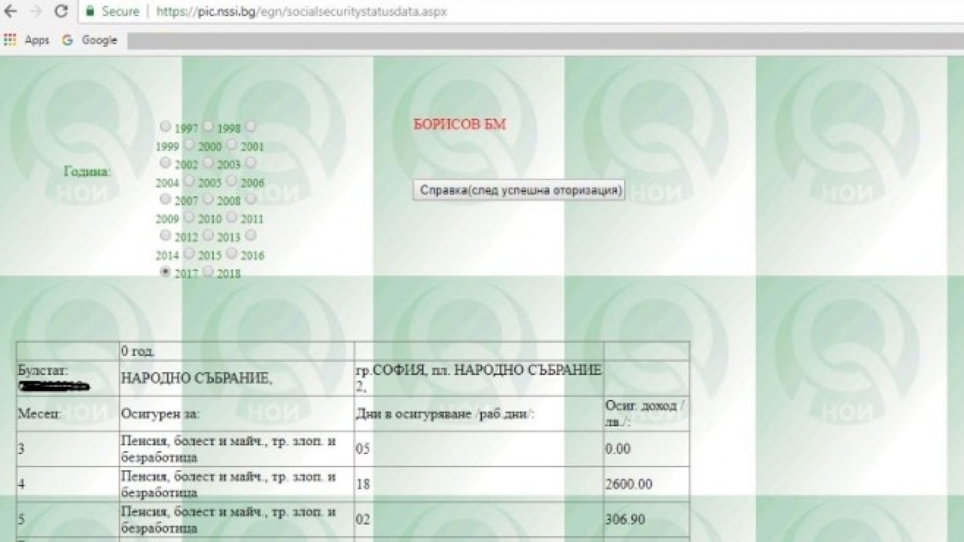
Task: Pick the 2010 year radio button
Action: [189, 217]
